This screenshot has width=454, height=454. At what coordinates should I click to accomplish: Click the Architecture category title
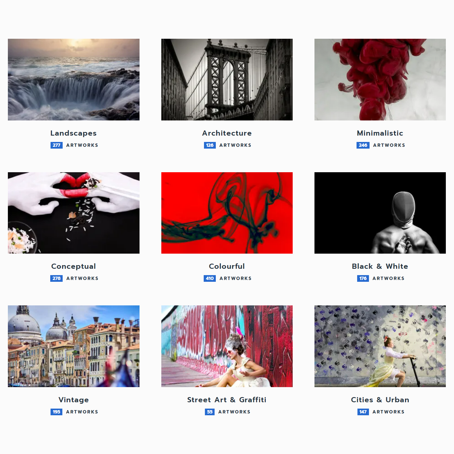point(227,133)
